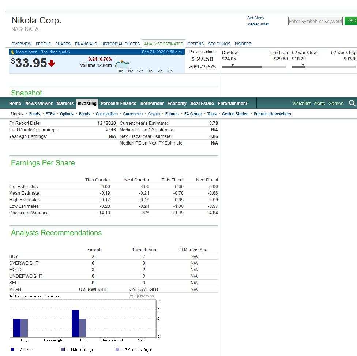Viewport: 357px width, 356px height.
Task: Open the Commodities link
Action: click(x=106, y=114)
